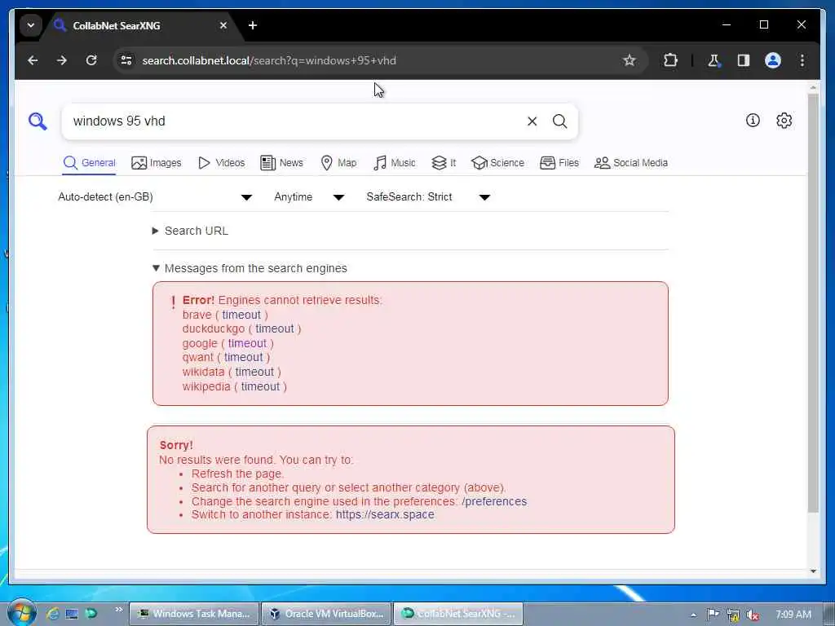The image size is (835, 626).
Task: Switch to the General category
Action: pyautogui.click(x=89, y=163)
